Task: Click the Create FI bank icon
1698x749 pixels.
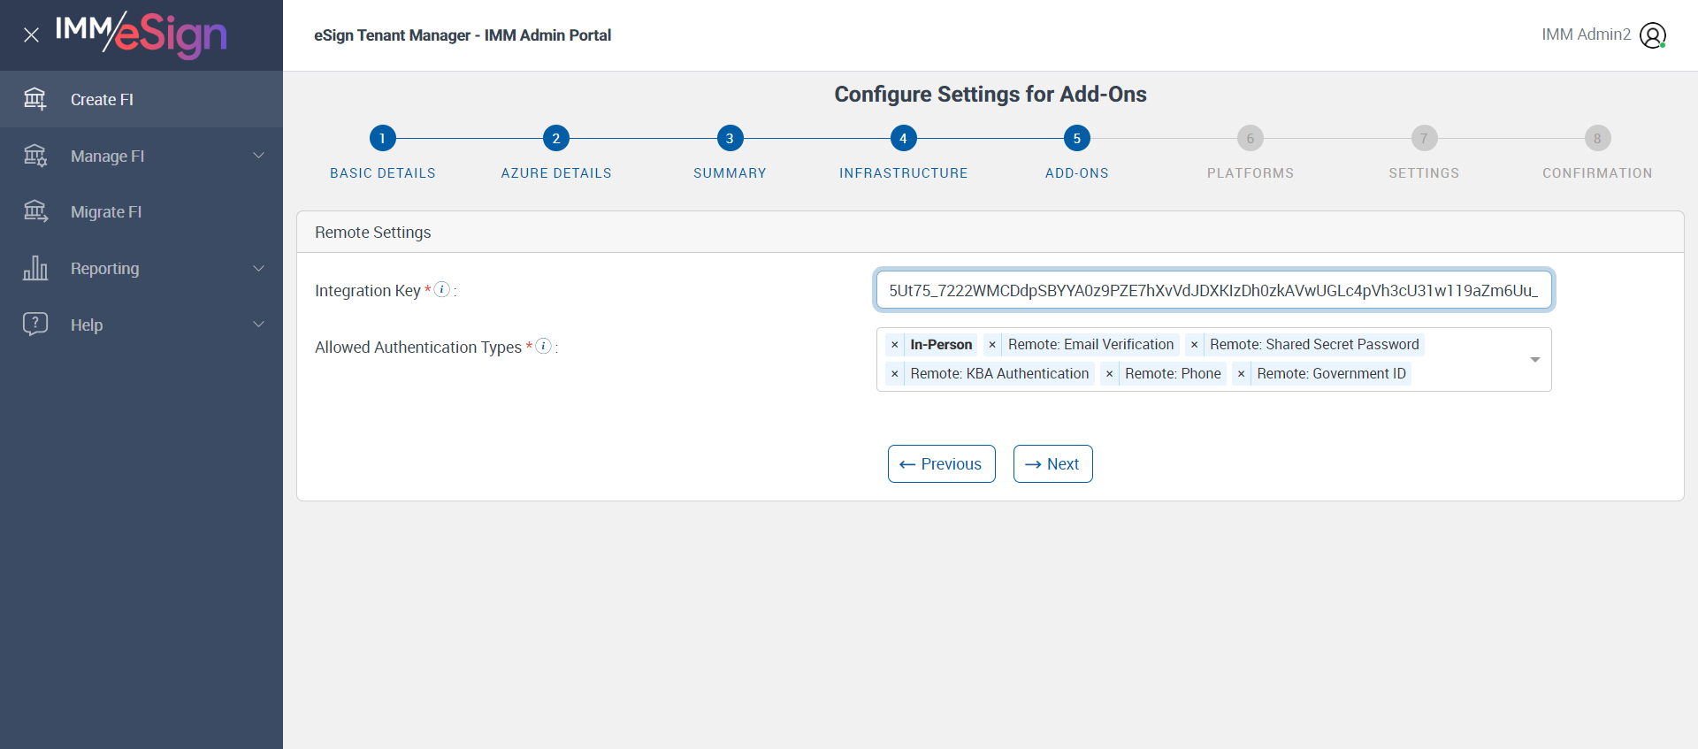Action: (x=35, y=99)
